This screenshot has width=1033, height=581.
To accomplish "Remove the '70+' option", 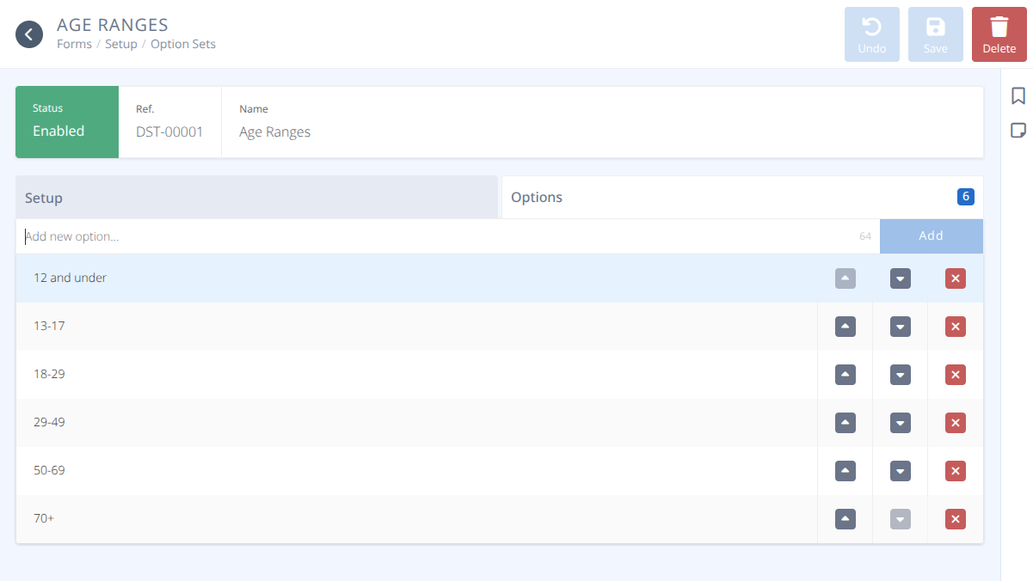I will [955, 518].
